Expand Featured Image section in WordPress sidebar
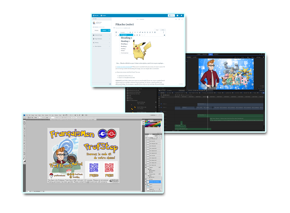 click(101, 35)
